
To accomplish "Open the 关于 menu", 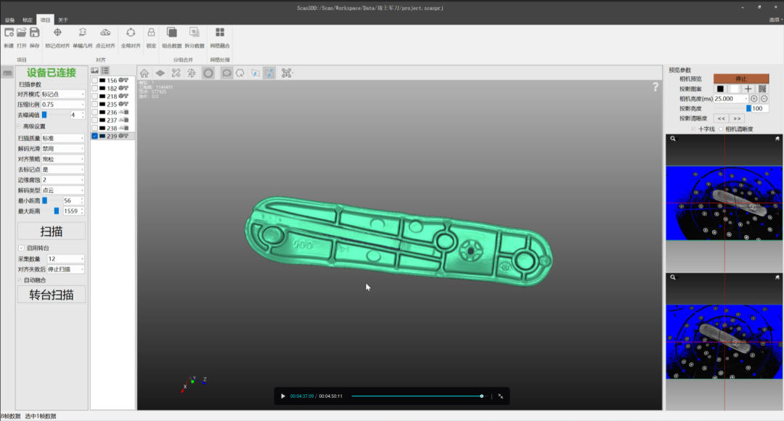I will click(x=62, y=20).
